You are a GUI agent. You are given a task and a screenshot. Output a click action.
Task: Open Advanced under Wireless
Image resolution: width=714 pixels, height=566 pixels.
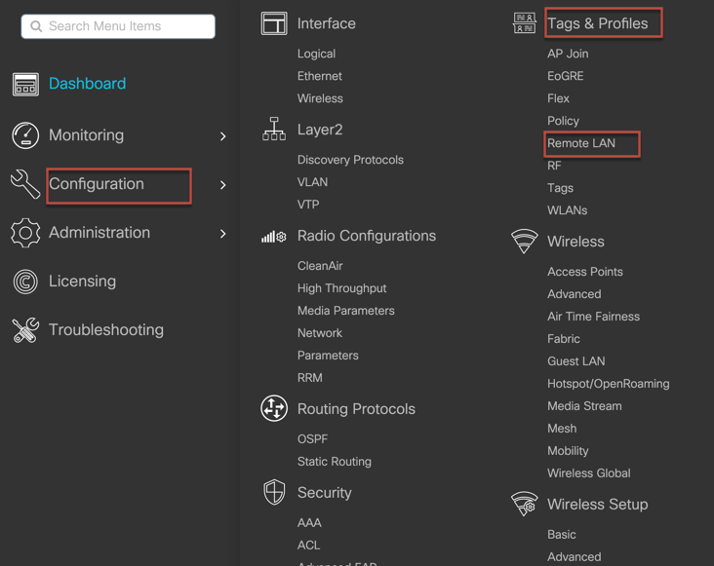(575, 293)
